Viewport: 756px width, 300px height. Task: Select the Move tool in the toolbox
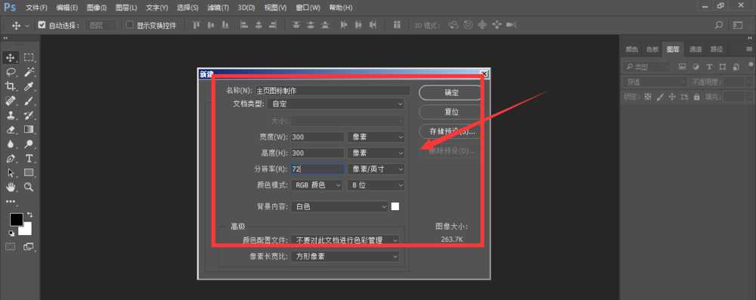pos(11,58)
